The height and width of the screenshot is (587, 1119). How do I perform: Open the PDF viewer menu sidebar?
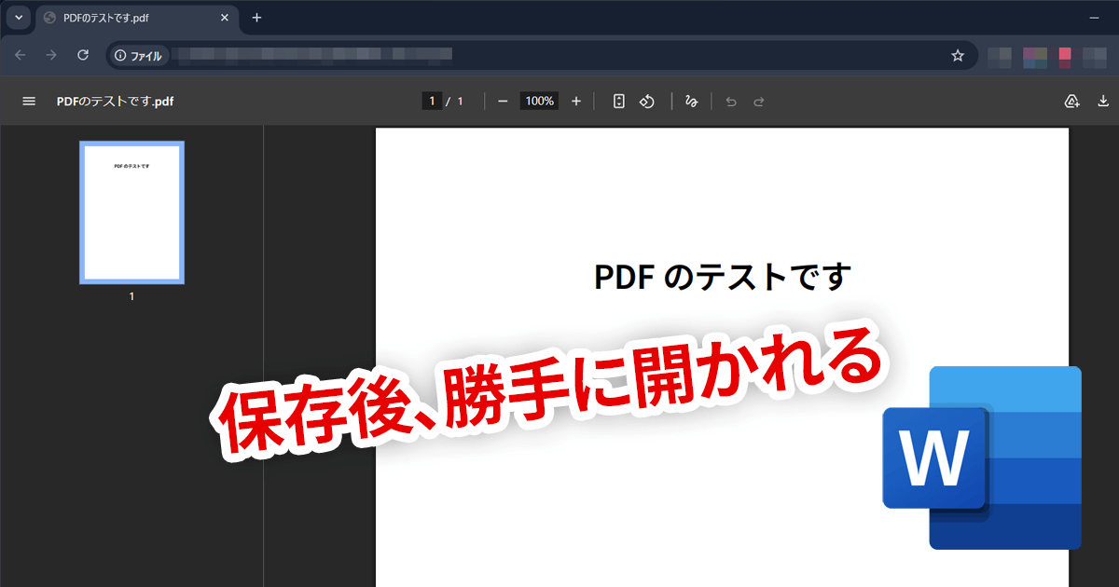tap(29, 101)
